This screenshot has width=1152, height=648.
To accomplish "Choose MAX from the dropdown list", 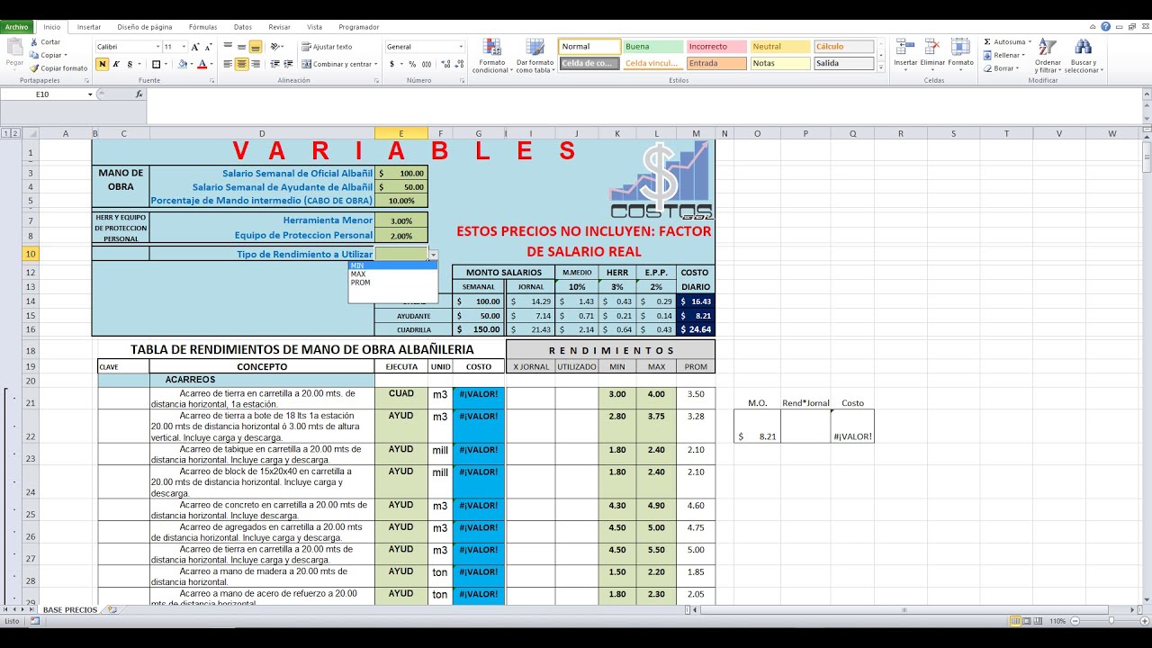I will coord(392,274).
